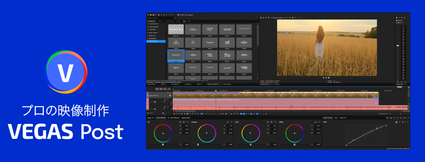The width and height of the screenshot is (425, 162).
Task: Click the Overlays grid icon in preview
Action: click(x=285, y=18)
